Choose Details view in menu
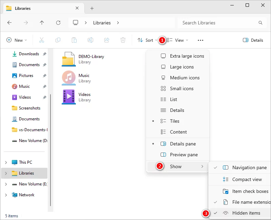The height and width of the screenshot is (220, 271). tap(178, 110)
